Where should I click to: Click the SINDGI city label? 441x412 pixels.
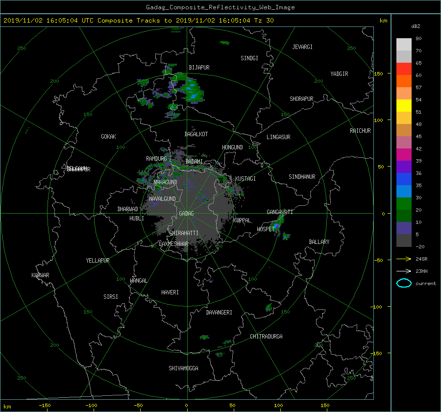click(x=249, y=58)
